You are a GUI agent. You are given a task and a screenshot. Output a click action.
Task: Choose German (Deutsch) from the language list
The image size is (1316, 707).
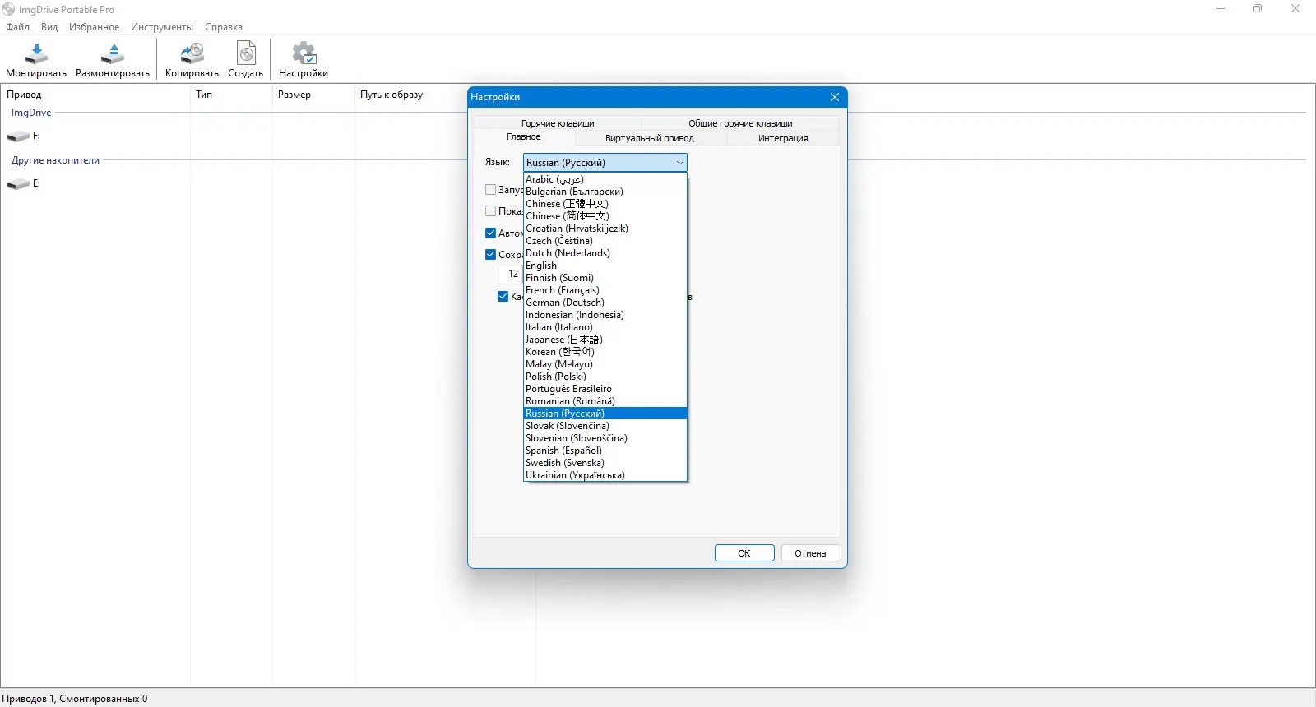605,303
